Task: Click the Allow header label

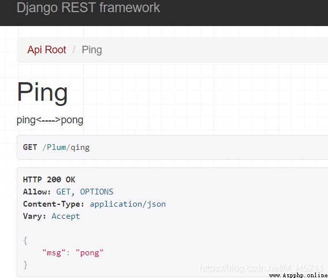Action: [x=37, y=192]
